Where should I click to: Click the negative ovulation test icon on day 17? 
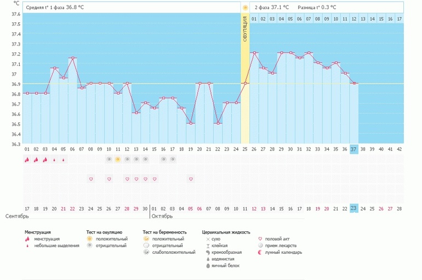(173, 160)
